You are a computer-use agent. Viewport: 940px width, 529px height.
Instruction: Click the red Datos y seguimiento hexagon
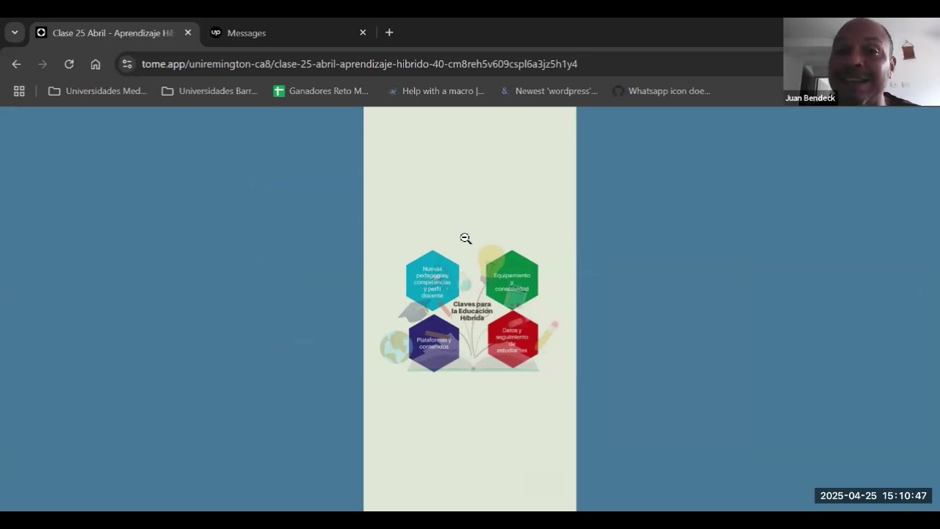tap(512, 339)
